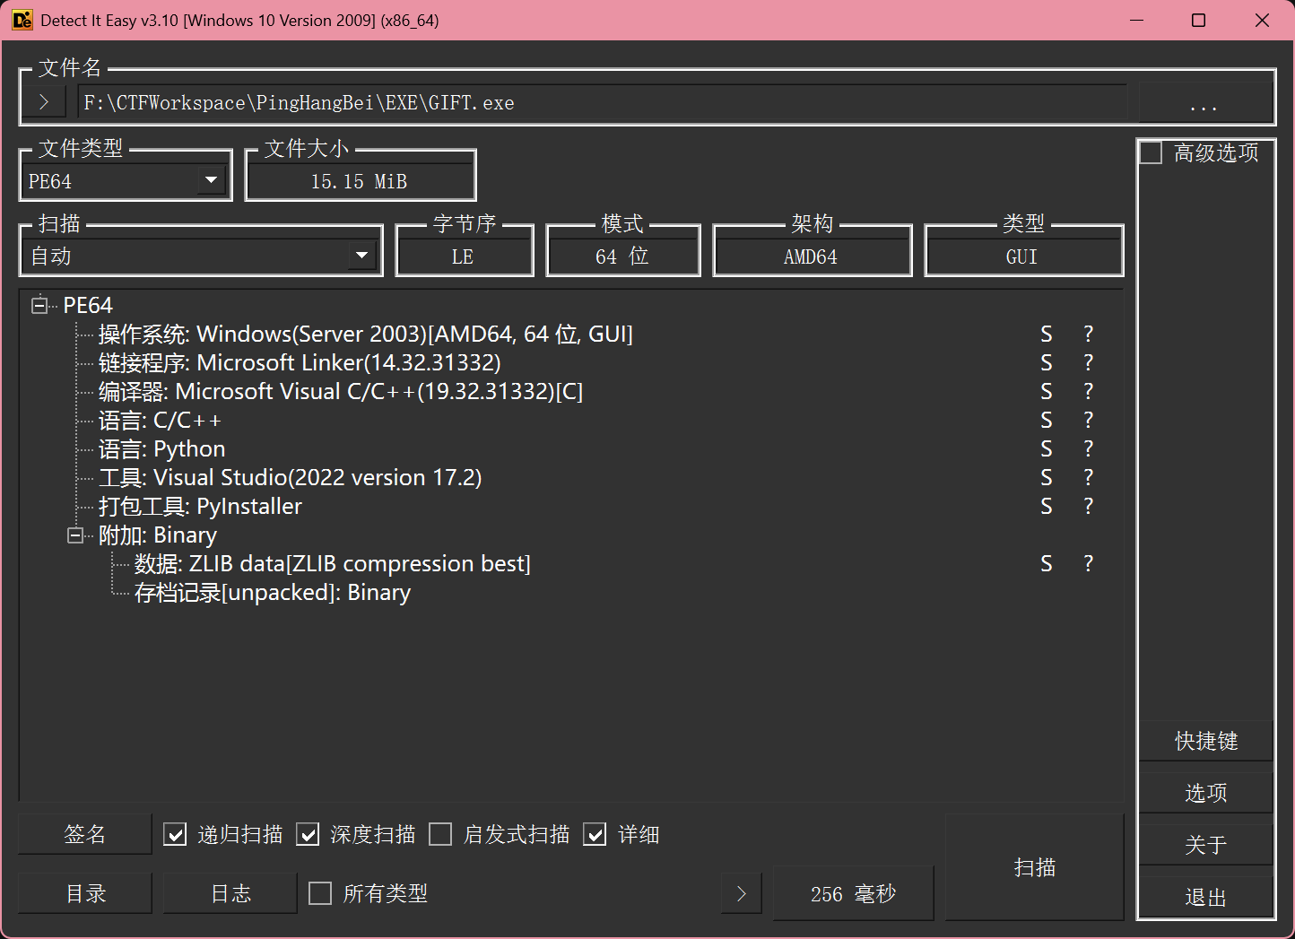Viewport: 1295px width, 939px height.
Task: Click the ? button for 操作系统 row
Action: point(1088,334)
